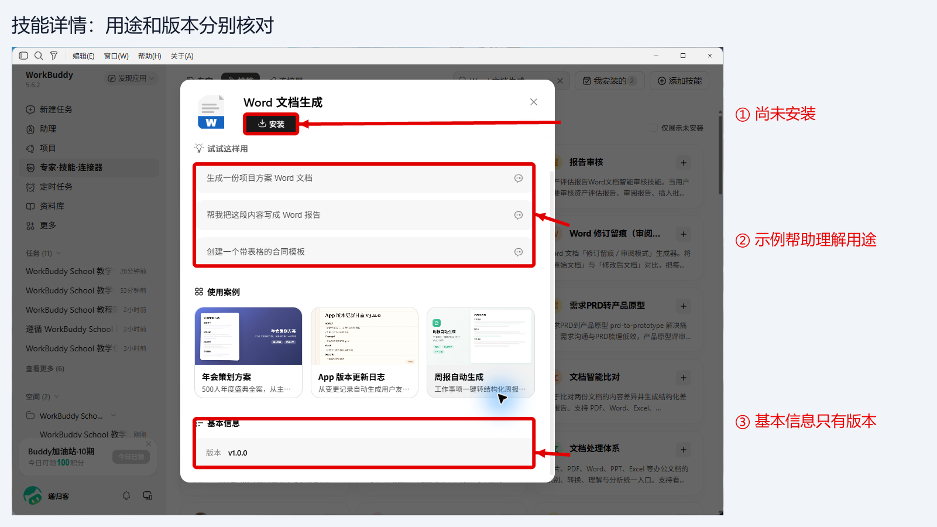
Task: Click the device icon next to the bell
Action: click(148, 496)
